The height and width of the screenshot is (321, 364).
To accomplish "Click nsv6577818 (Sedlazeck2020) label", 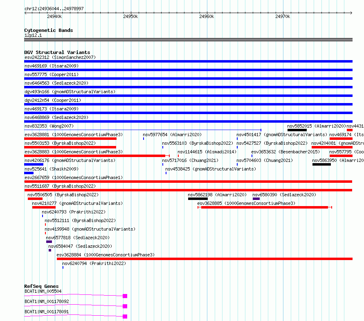I will 78,238.
